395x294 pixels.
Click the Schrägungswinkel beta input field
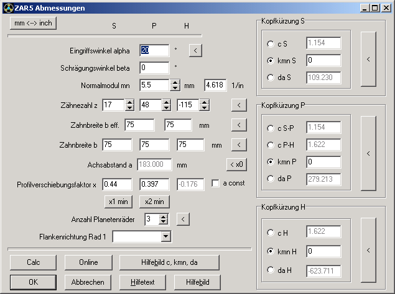point(154,68)
